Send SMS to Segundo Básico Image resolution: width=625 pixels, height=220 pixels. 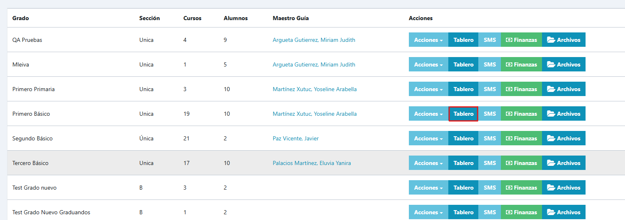tap(490, 138)
